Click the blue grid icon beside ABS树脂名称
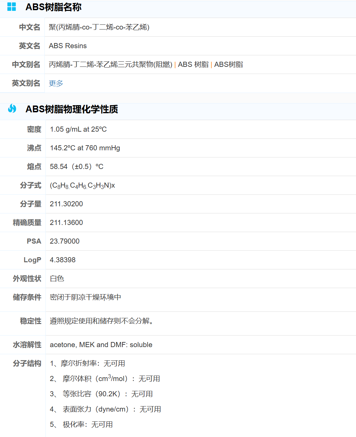Viewport: 356px width, 437px height. [12, 7]
